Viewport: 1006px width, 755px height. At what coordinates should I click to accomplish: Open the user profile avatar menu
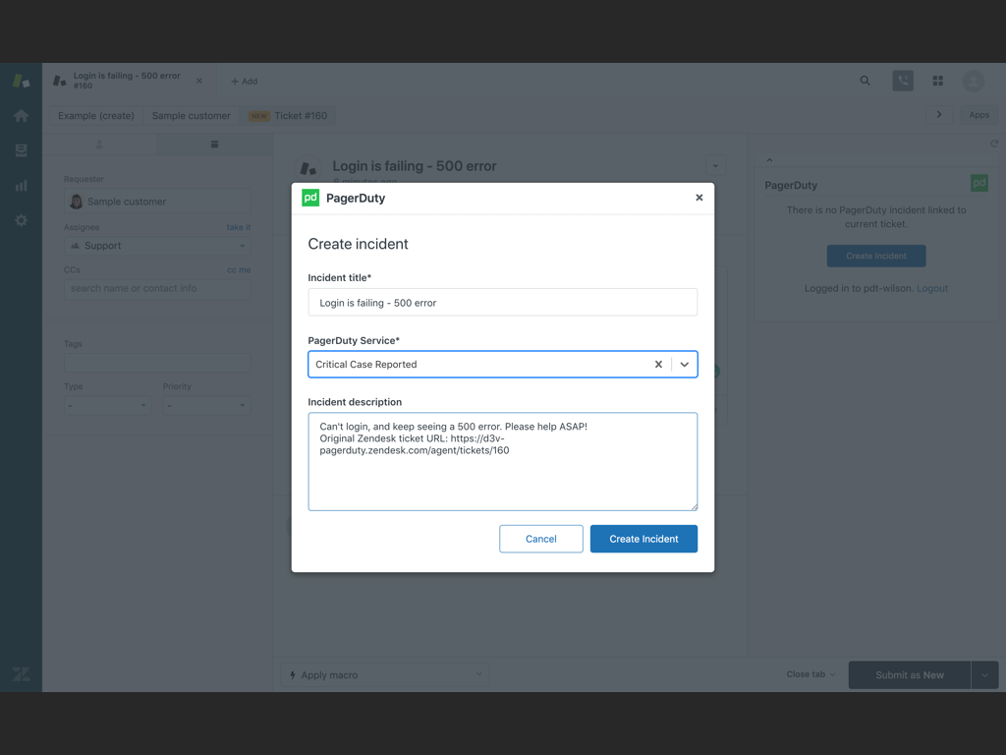[x=973, y=81]
